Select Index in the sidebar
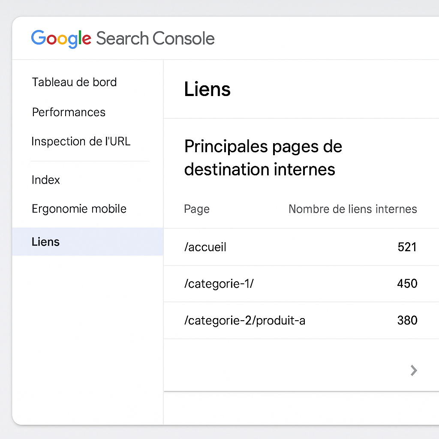The width and height of the screenshot is (439, 439). [45, 180]
